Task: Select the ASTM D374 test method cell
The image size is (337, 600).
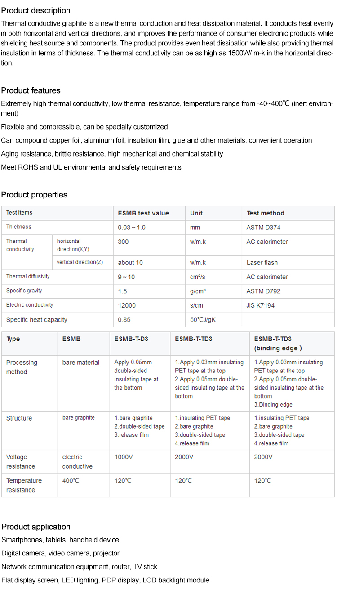Action: [x=263, y=228]
